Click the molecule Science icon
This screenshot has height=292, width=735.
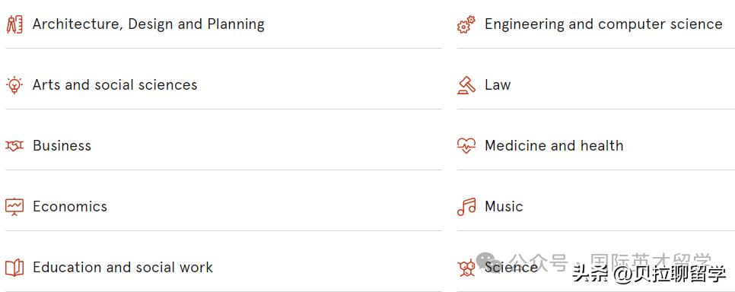pos(466,268)
